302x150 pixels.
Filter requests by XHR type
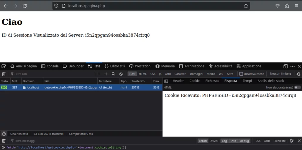click(168, 74)
